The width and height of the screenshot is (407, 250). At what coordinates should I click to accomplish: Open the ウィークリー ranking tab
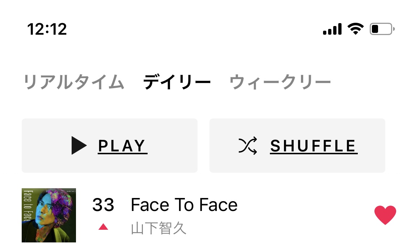tap(280, 83)
